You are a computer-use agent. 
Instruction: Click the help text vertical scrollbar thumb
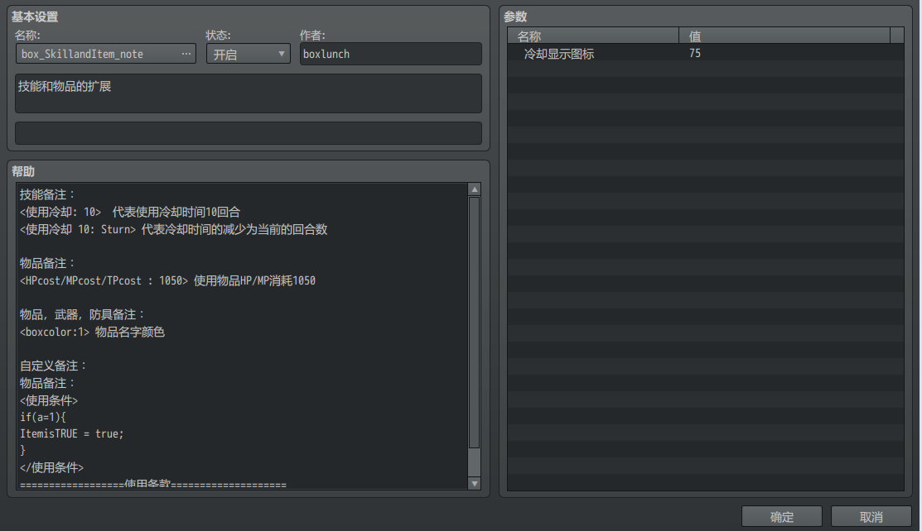[475, 323]
